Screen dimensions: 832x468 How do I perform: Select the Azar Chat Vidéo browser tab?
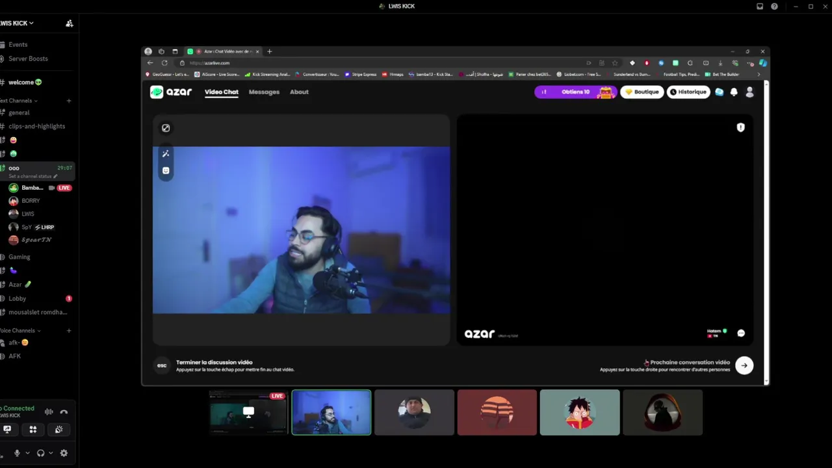[x=224, y=51]
